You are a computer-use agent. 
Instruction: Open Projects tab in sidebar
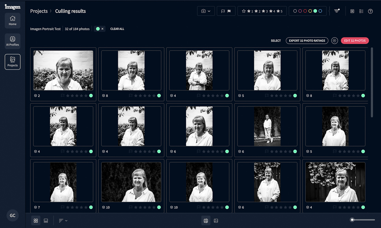pyautogui.click(x=13, y=62)
